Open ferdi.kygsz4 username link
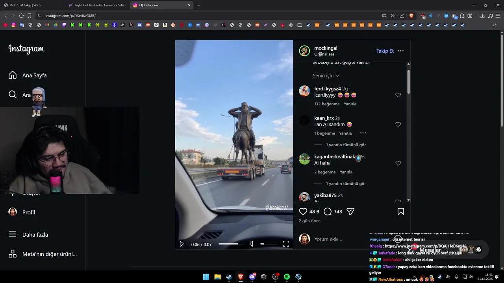The height and width of the screenshot is (283, 504). [x=328, y=89]
